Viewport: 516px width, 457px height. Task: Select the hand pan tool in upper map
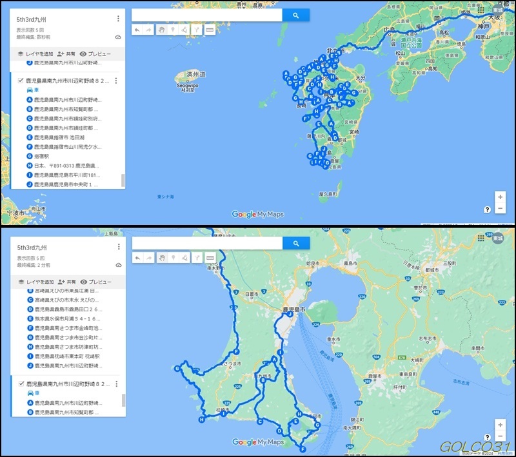[x=161, y=30]
